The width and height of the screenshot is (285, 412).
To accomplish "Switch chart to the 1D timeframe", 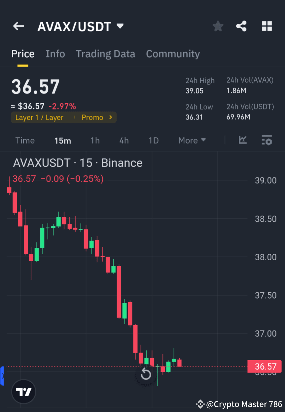I will (154, 140).
